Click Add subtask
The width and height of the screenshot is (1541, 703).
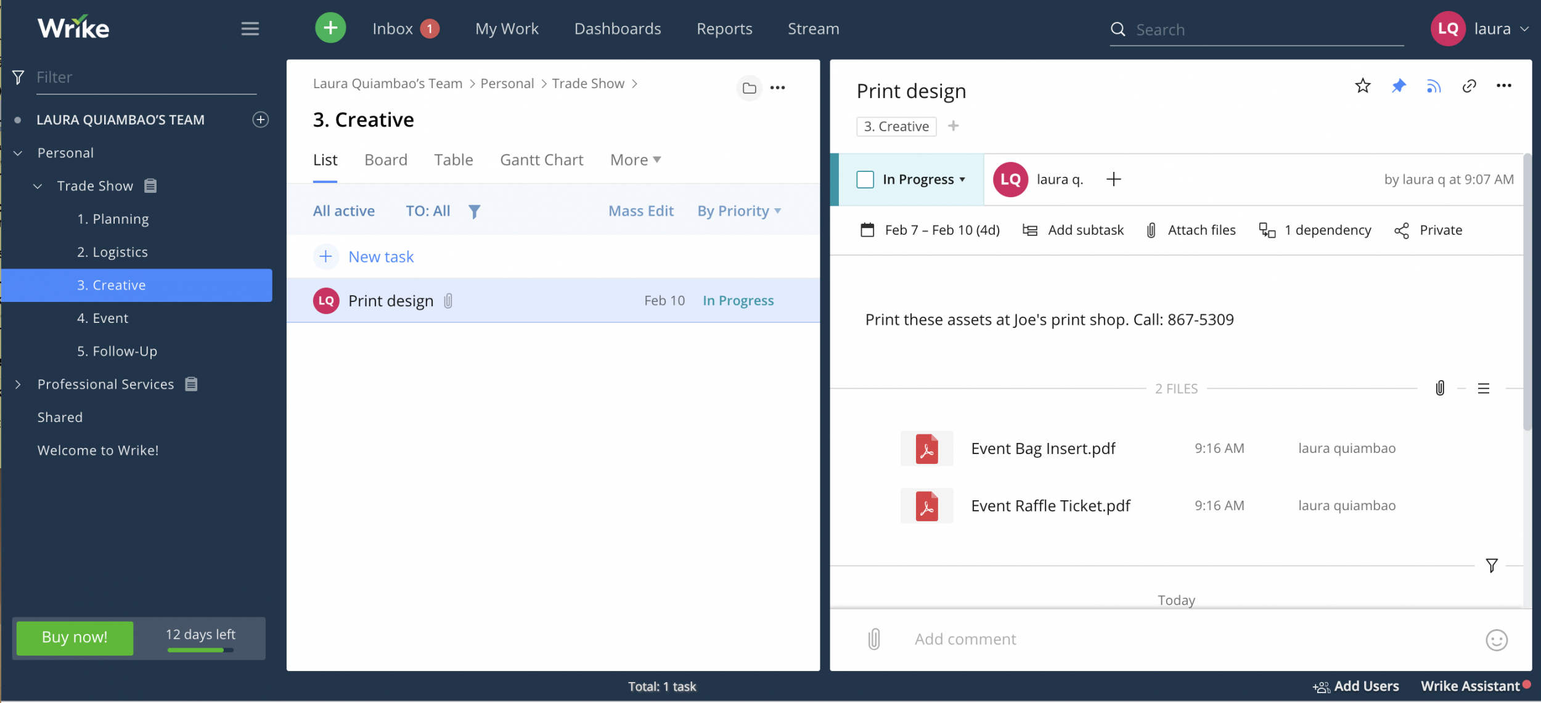click(1073, 230)
